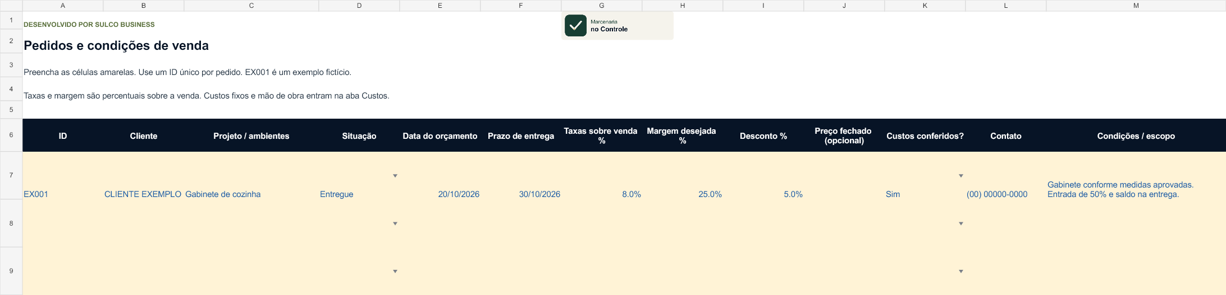Select column I header
This screenshot has height=295, width=1226.
[x=763, y=6]
